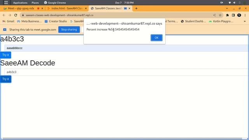Close the Meet tab
249x140 pixels.
(x=42, y=9)
